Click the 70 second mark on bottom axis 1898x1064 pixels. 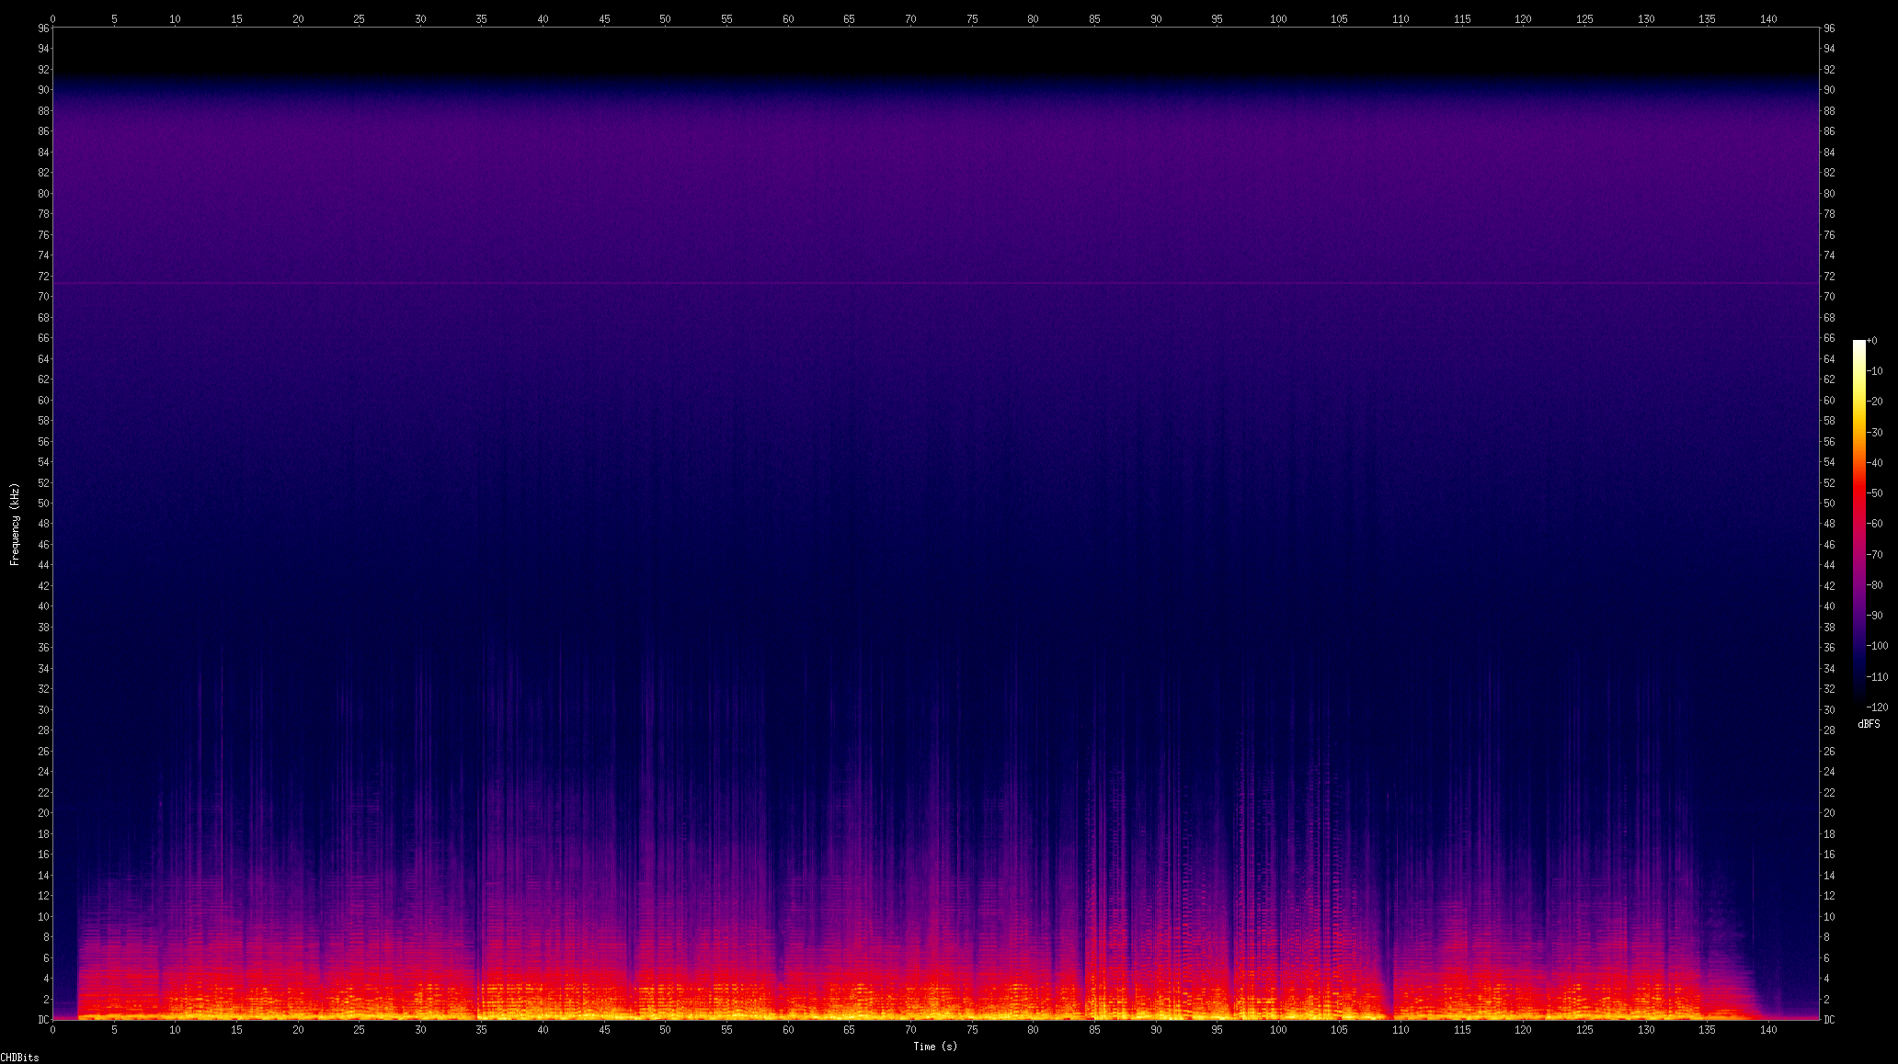tap(910, 1030)
